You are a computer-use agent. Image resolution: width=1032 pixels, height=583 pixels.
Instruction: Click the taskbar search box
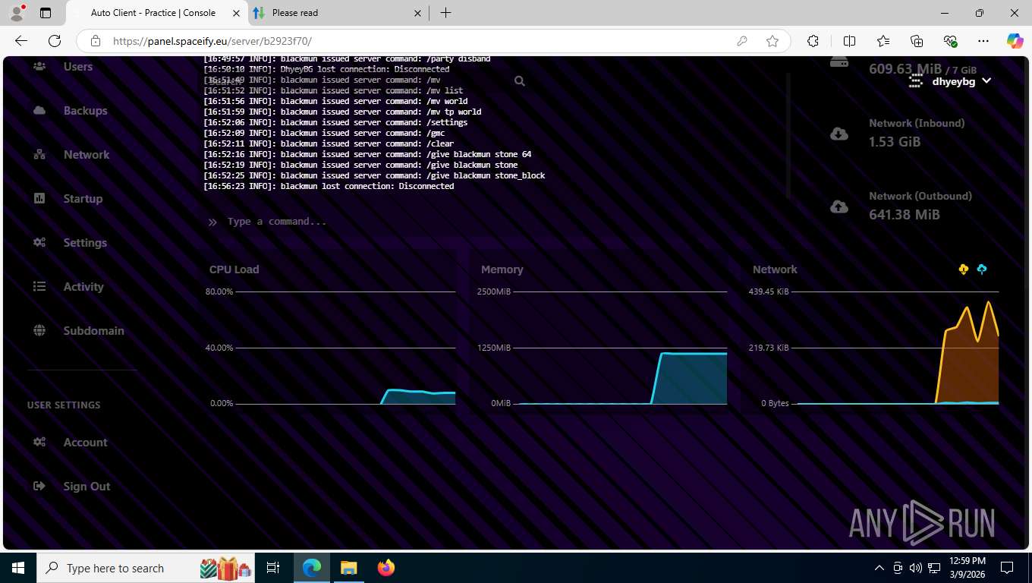[x=146, y=568]
